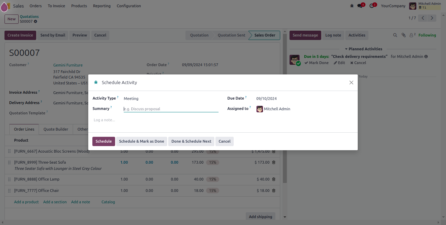Close the Schedule Activity dialog with X

point(351,83)
